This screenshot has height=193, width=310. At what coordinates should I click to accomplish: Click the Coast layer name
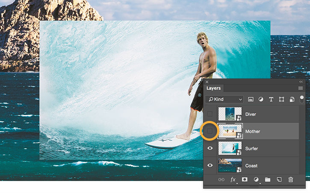[x=251, y=166]
